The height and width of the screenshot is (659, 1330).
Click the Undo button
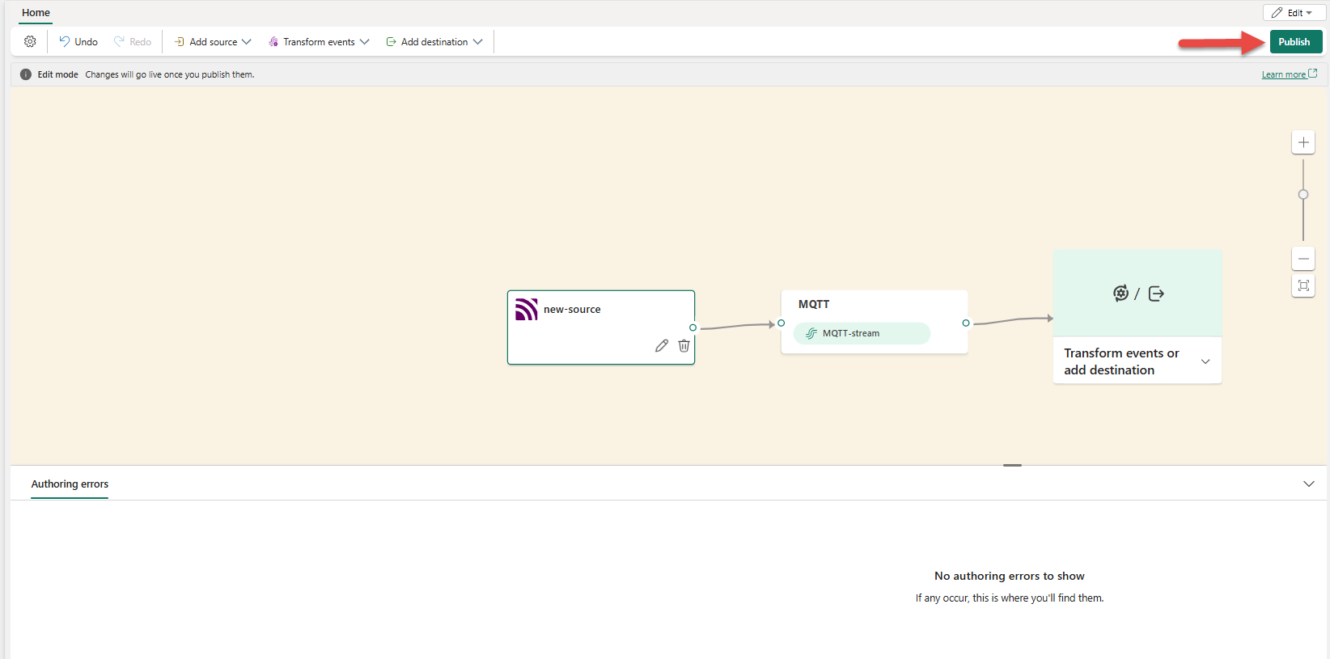pos(78,42)
